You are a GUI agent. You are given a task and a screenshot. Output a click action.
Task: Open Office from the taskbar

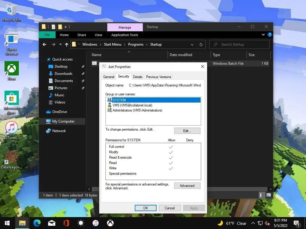tap(66, 223)
